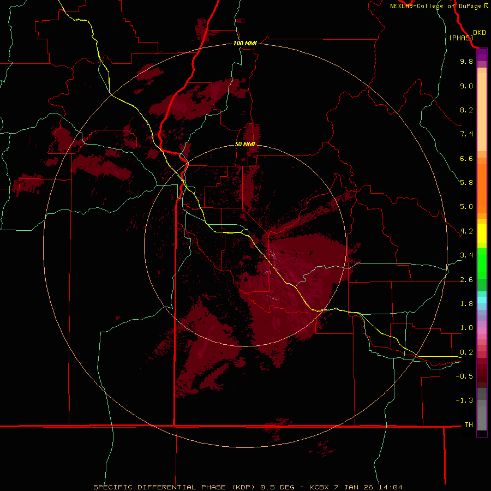Click the 8.2 value on the legend
This screenshot has width=491, height=491.
point(466,110)
